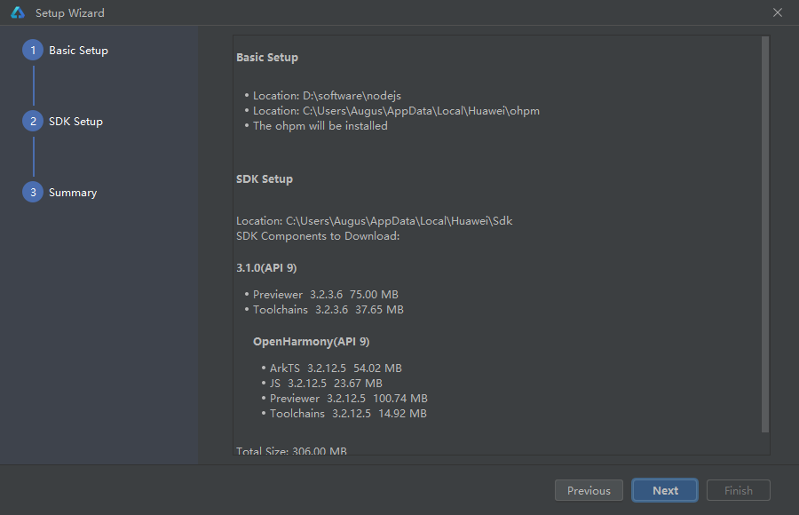Click Toolchains 3.2.12.5 14.92 MB entry
This screenshot has height=515, width=799.
tap(348, 414)
